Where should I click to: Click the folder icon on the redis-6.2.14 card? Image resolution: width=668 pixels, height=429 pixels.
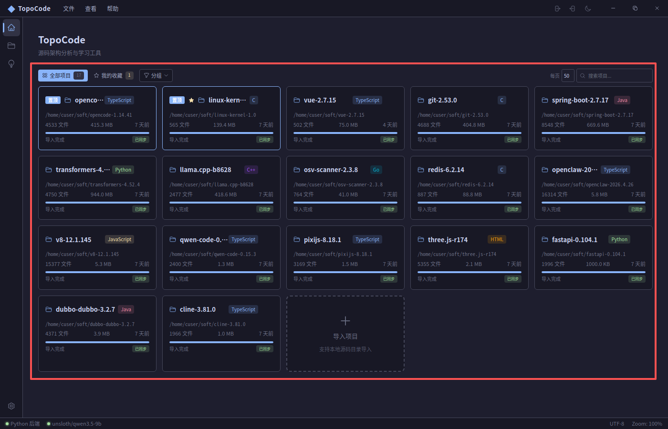tap(421, 170)
